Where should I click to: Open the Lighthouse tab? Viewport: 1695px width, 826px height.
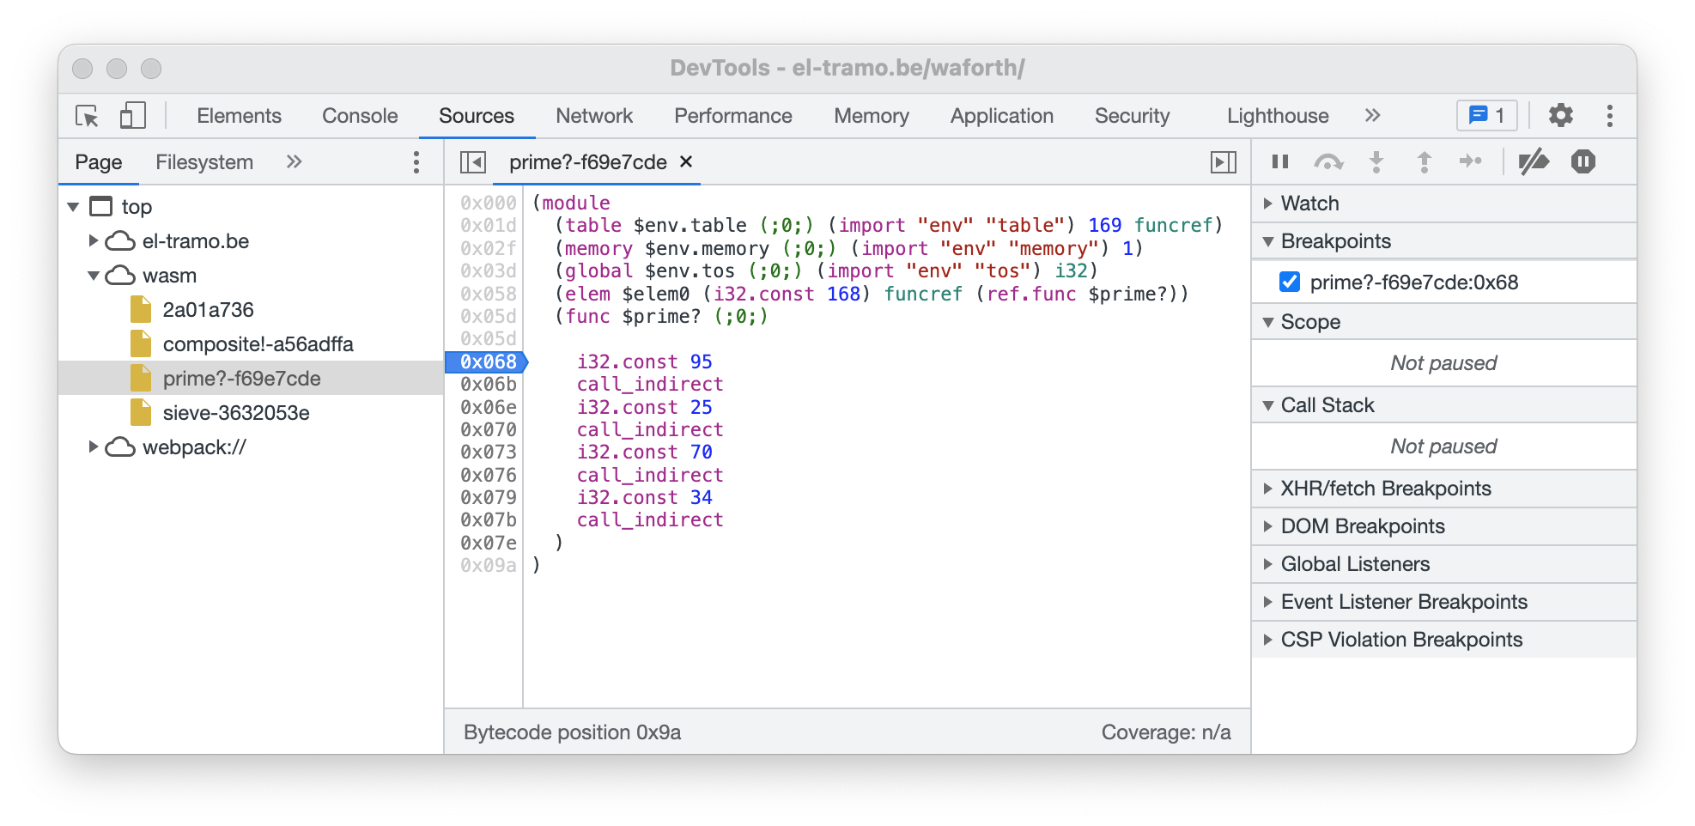tap(1278, 116)
